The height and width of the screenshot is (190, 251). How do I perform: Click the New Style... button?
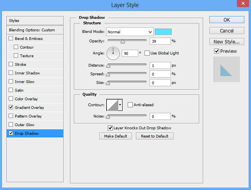pos(227,42)
